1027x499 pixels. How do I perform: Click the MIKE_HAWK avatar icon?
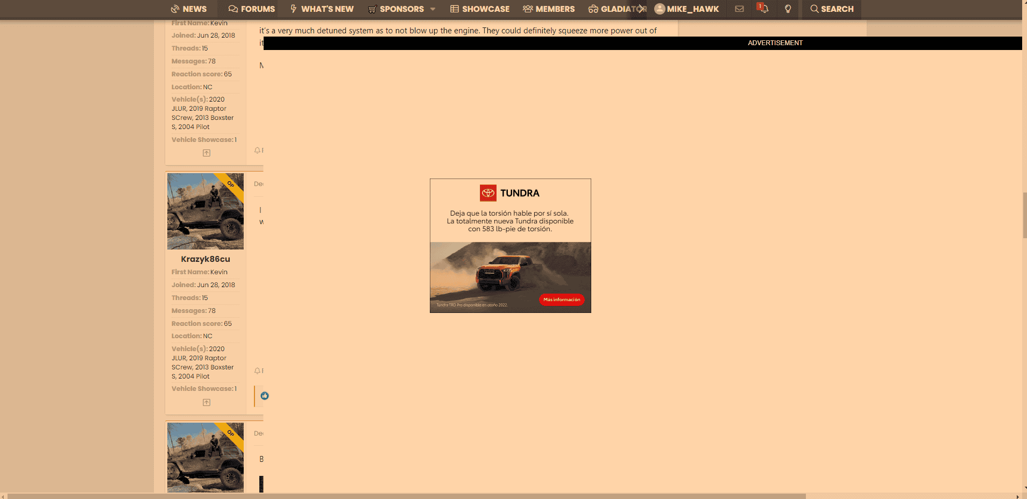coord(660,9)
